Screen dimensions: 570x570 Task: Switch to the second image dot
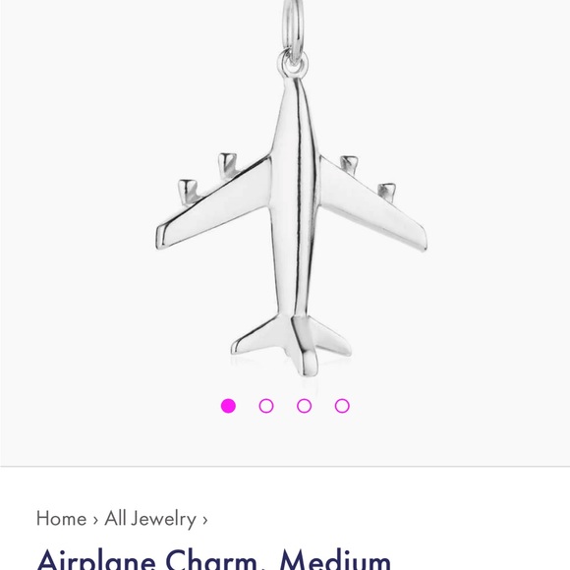coord(266,406)
